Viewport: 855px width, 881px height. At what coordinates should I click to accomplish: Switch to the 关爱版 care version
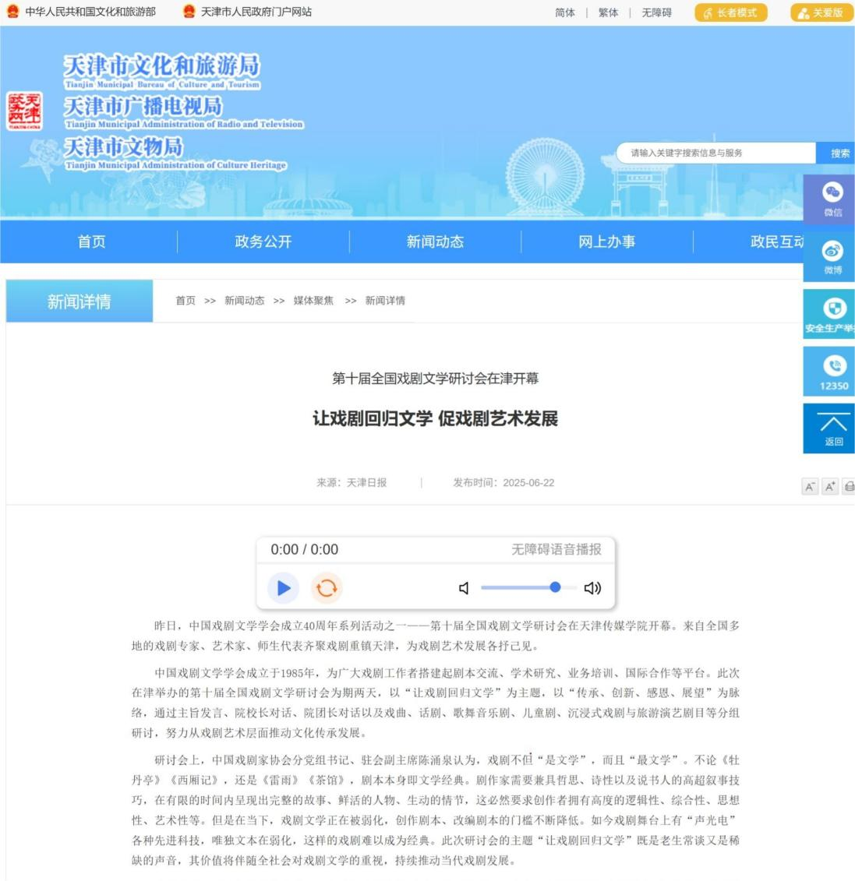821,12
